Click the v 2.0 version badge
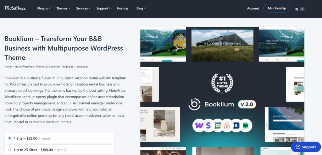Viewport: 322px width, 155px height. 247,104
